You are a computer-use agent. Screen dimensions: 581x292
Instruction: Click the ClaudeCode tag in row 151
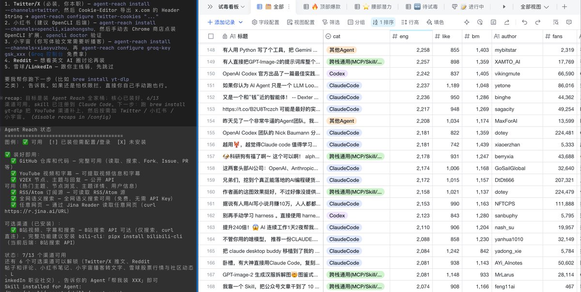pos(344,86)
